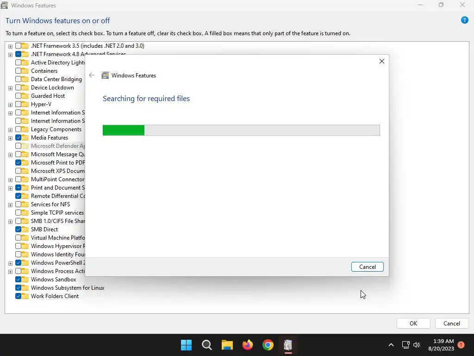The width and height of the screenshot is (474, 356).
Task: Enable .NET Framework 3.5 checkbox
Action: [x=18, y=46]
